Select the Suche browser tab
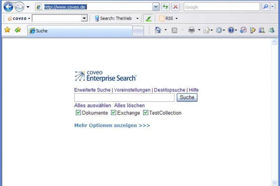 click(x=80, y=31)
